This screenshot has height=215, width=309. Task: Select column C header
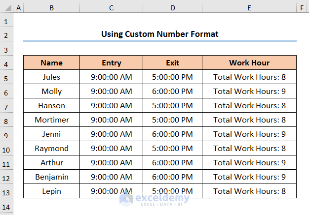[112, 8]
